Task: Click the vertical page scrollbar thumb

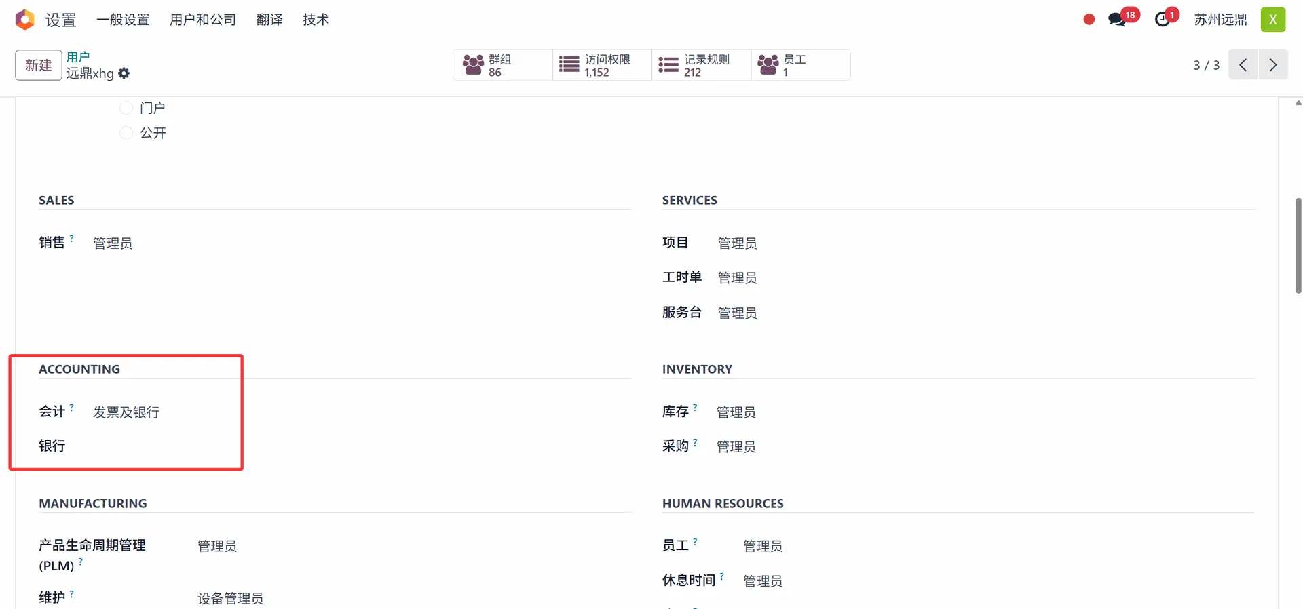Action: 1298,245
